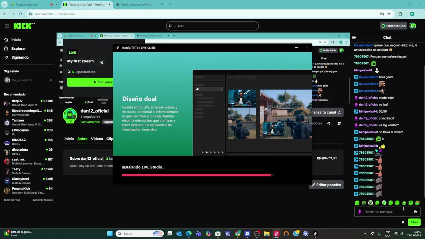
Task: Select the last carousel dot in TikTok installer
Action: click(222, 152)
